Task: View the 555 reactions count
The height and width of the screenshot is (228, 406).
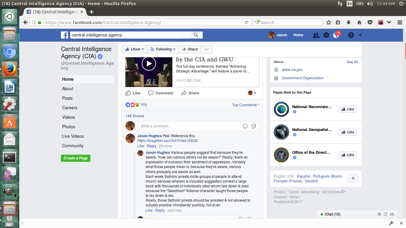Action: point(144,105)
